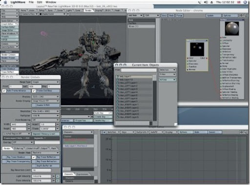Open the Multiplier percentage dropdown
Viewport: 250px width, 185px height.
tap(45, 116)
